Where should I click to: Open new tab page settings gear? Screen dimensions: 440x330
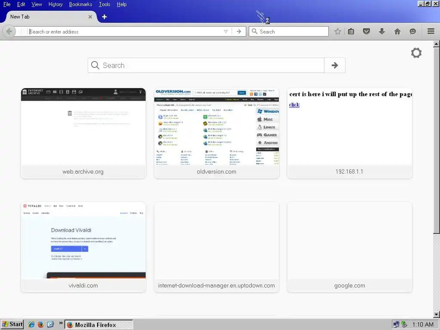click(416, 53)
